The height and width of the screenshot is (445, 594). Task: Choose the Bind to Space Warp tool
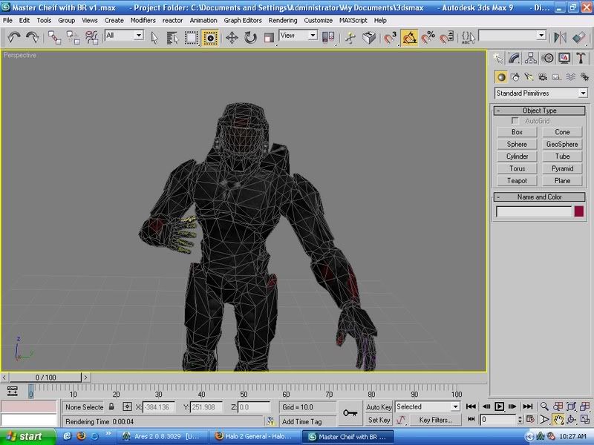pos(91,38)
